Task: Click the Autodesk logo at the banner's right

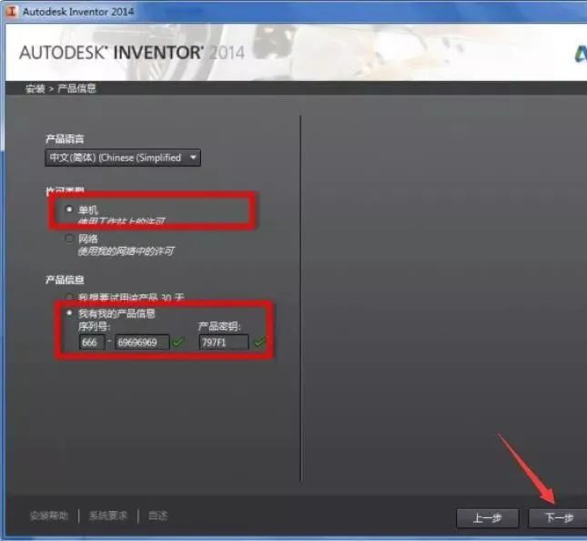Action: click(581, 54)
